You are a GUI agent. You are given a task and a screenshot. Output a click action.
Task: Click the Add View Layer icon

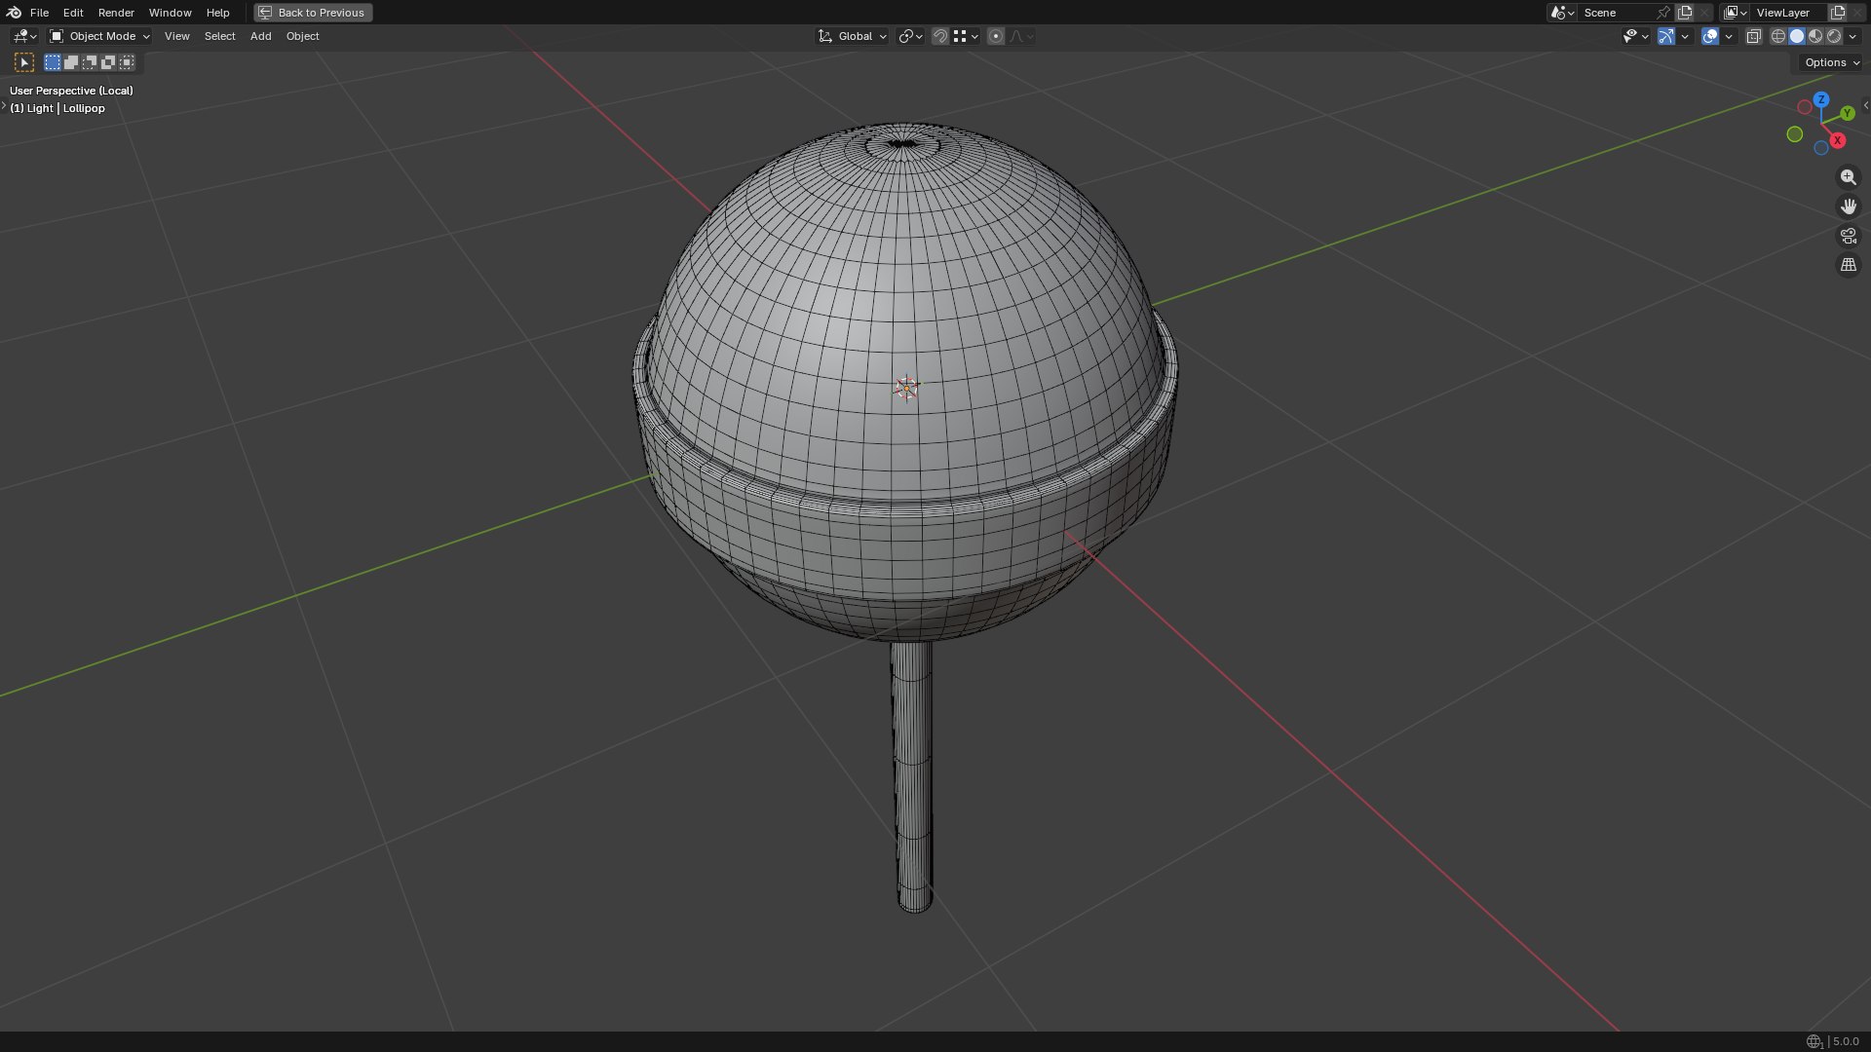[x=1838, y=13]
